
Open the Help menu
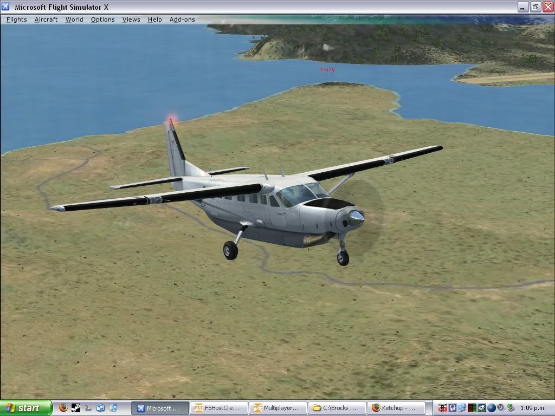(x=155, y=19)
